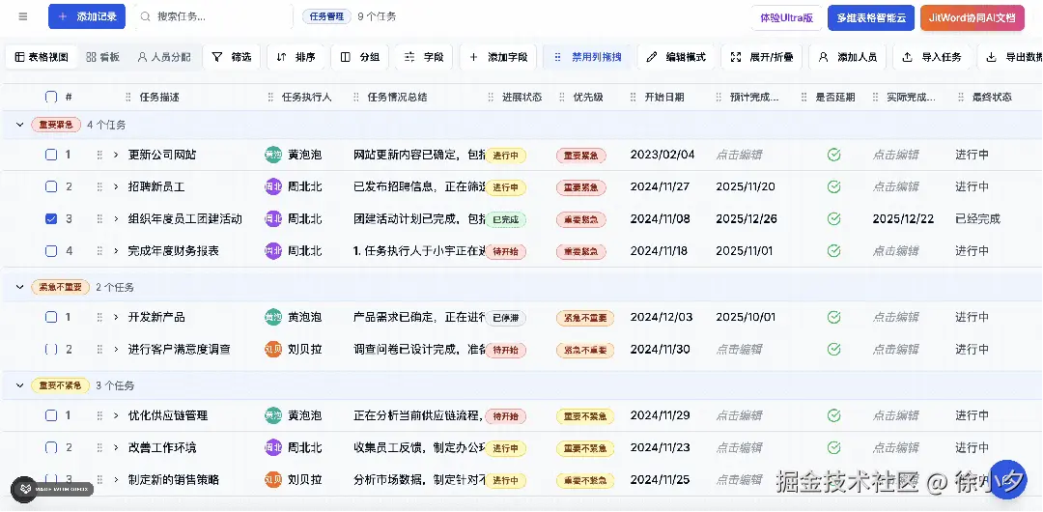This screenshot has height=512, width=1043.
Task: Switch to 看板 view tab
Action: 103,57
